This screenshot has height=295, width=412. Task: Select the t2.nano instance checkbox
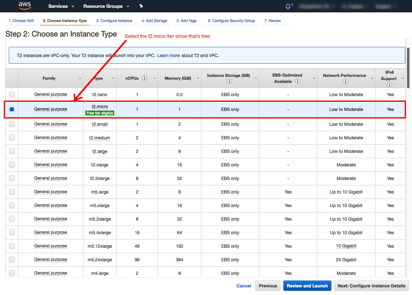(x=11, y=94)
